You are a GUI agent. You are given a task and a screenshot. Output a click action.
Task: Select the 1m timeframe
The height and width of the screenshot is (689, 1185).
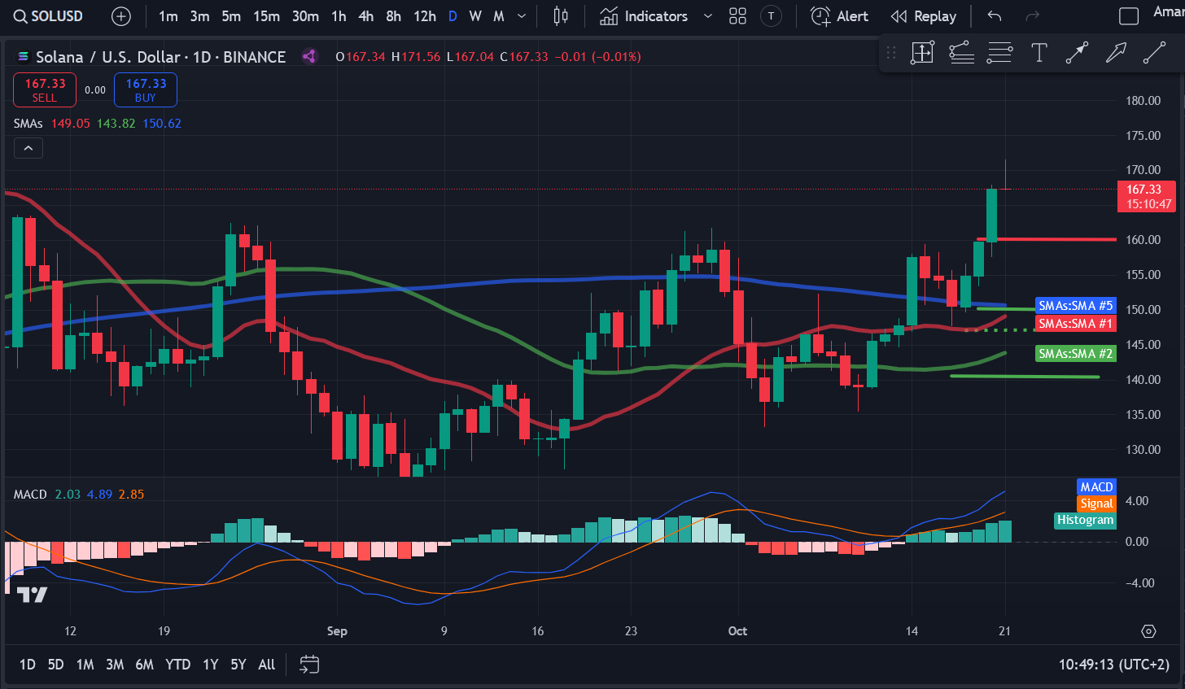click(168, 16)
